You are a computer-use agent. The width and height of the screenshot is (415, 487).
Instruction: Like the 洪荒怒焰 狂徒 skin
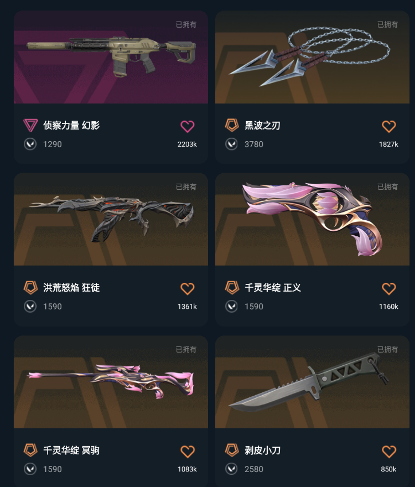(x=188, y=288)
